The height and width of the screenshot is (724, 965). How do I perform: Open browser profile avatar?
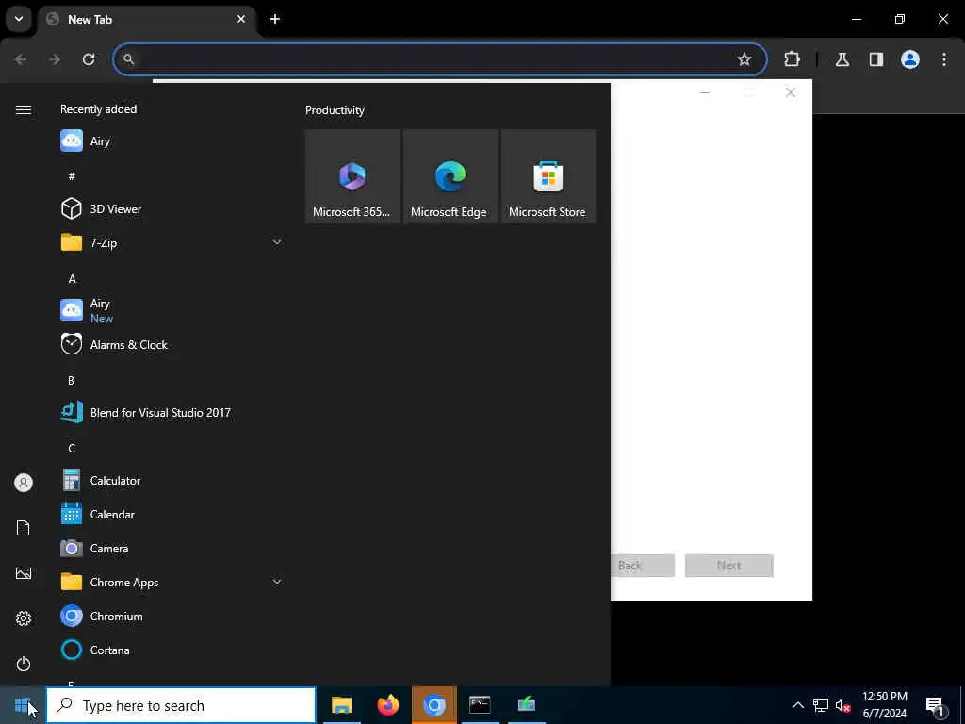click(x=910, y=59)
